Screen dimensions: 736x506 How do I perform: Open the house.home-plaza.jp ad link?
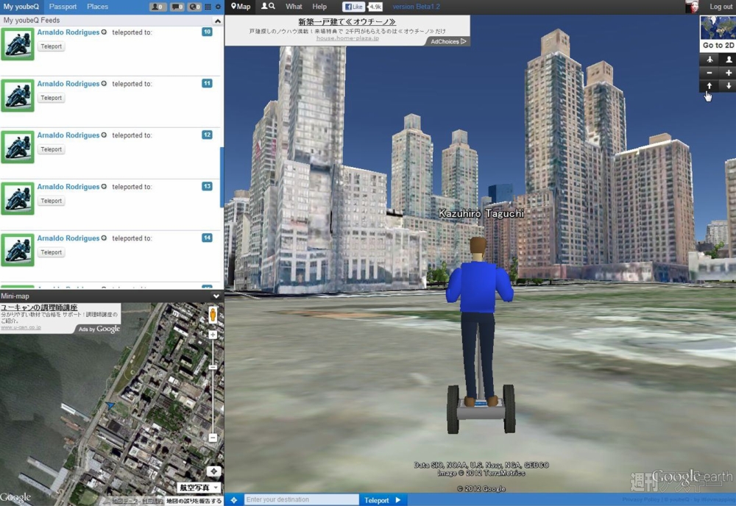(x=347, y=38)
